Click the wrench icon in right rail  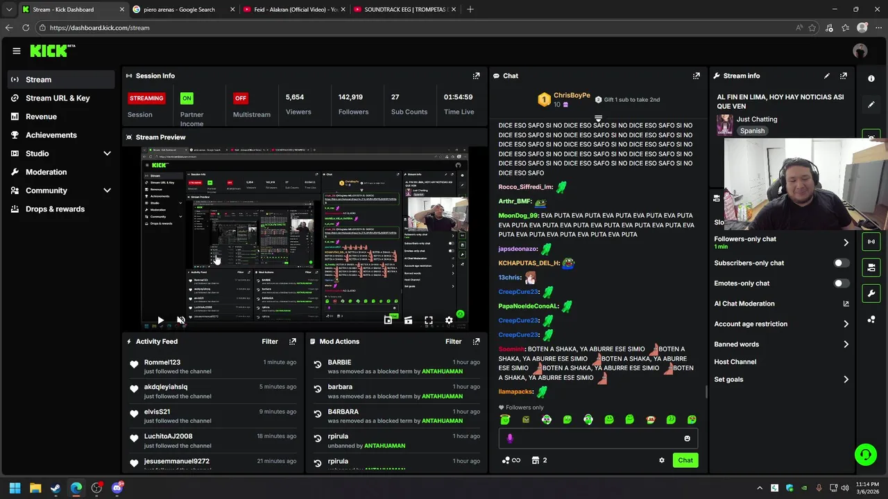(x=871, y=293)
